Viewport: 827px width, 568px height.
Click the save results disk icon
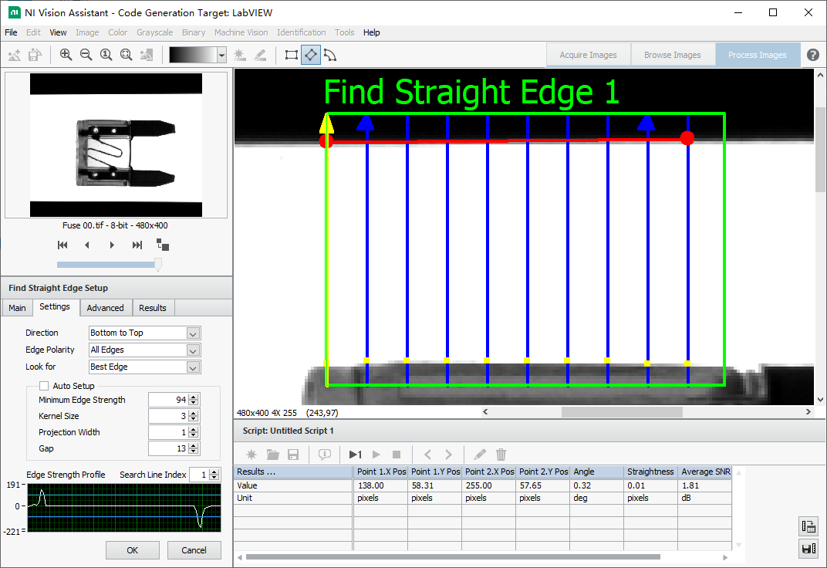coord(808,549)
